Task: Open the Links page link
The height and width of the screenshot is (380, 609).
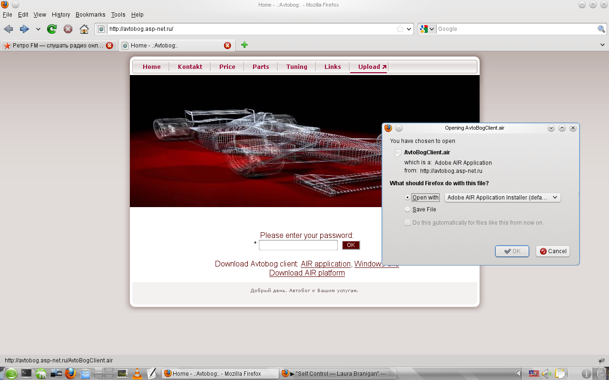Action: click(333, 67)
